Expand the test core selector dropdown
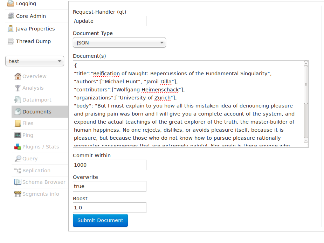The width and height of the screenshot is (324, 243). (35, 61)
